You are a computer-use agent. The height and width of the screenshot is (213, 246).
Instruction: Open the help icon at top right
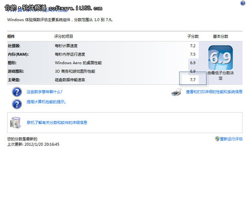243,3
